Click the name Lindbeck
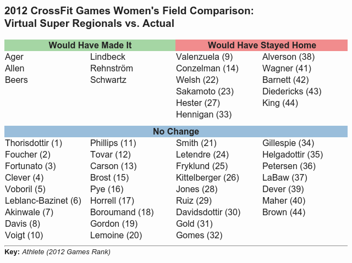The image size is (352, 263). click(108, 57)
